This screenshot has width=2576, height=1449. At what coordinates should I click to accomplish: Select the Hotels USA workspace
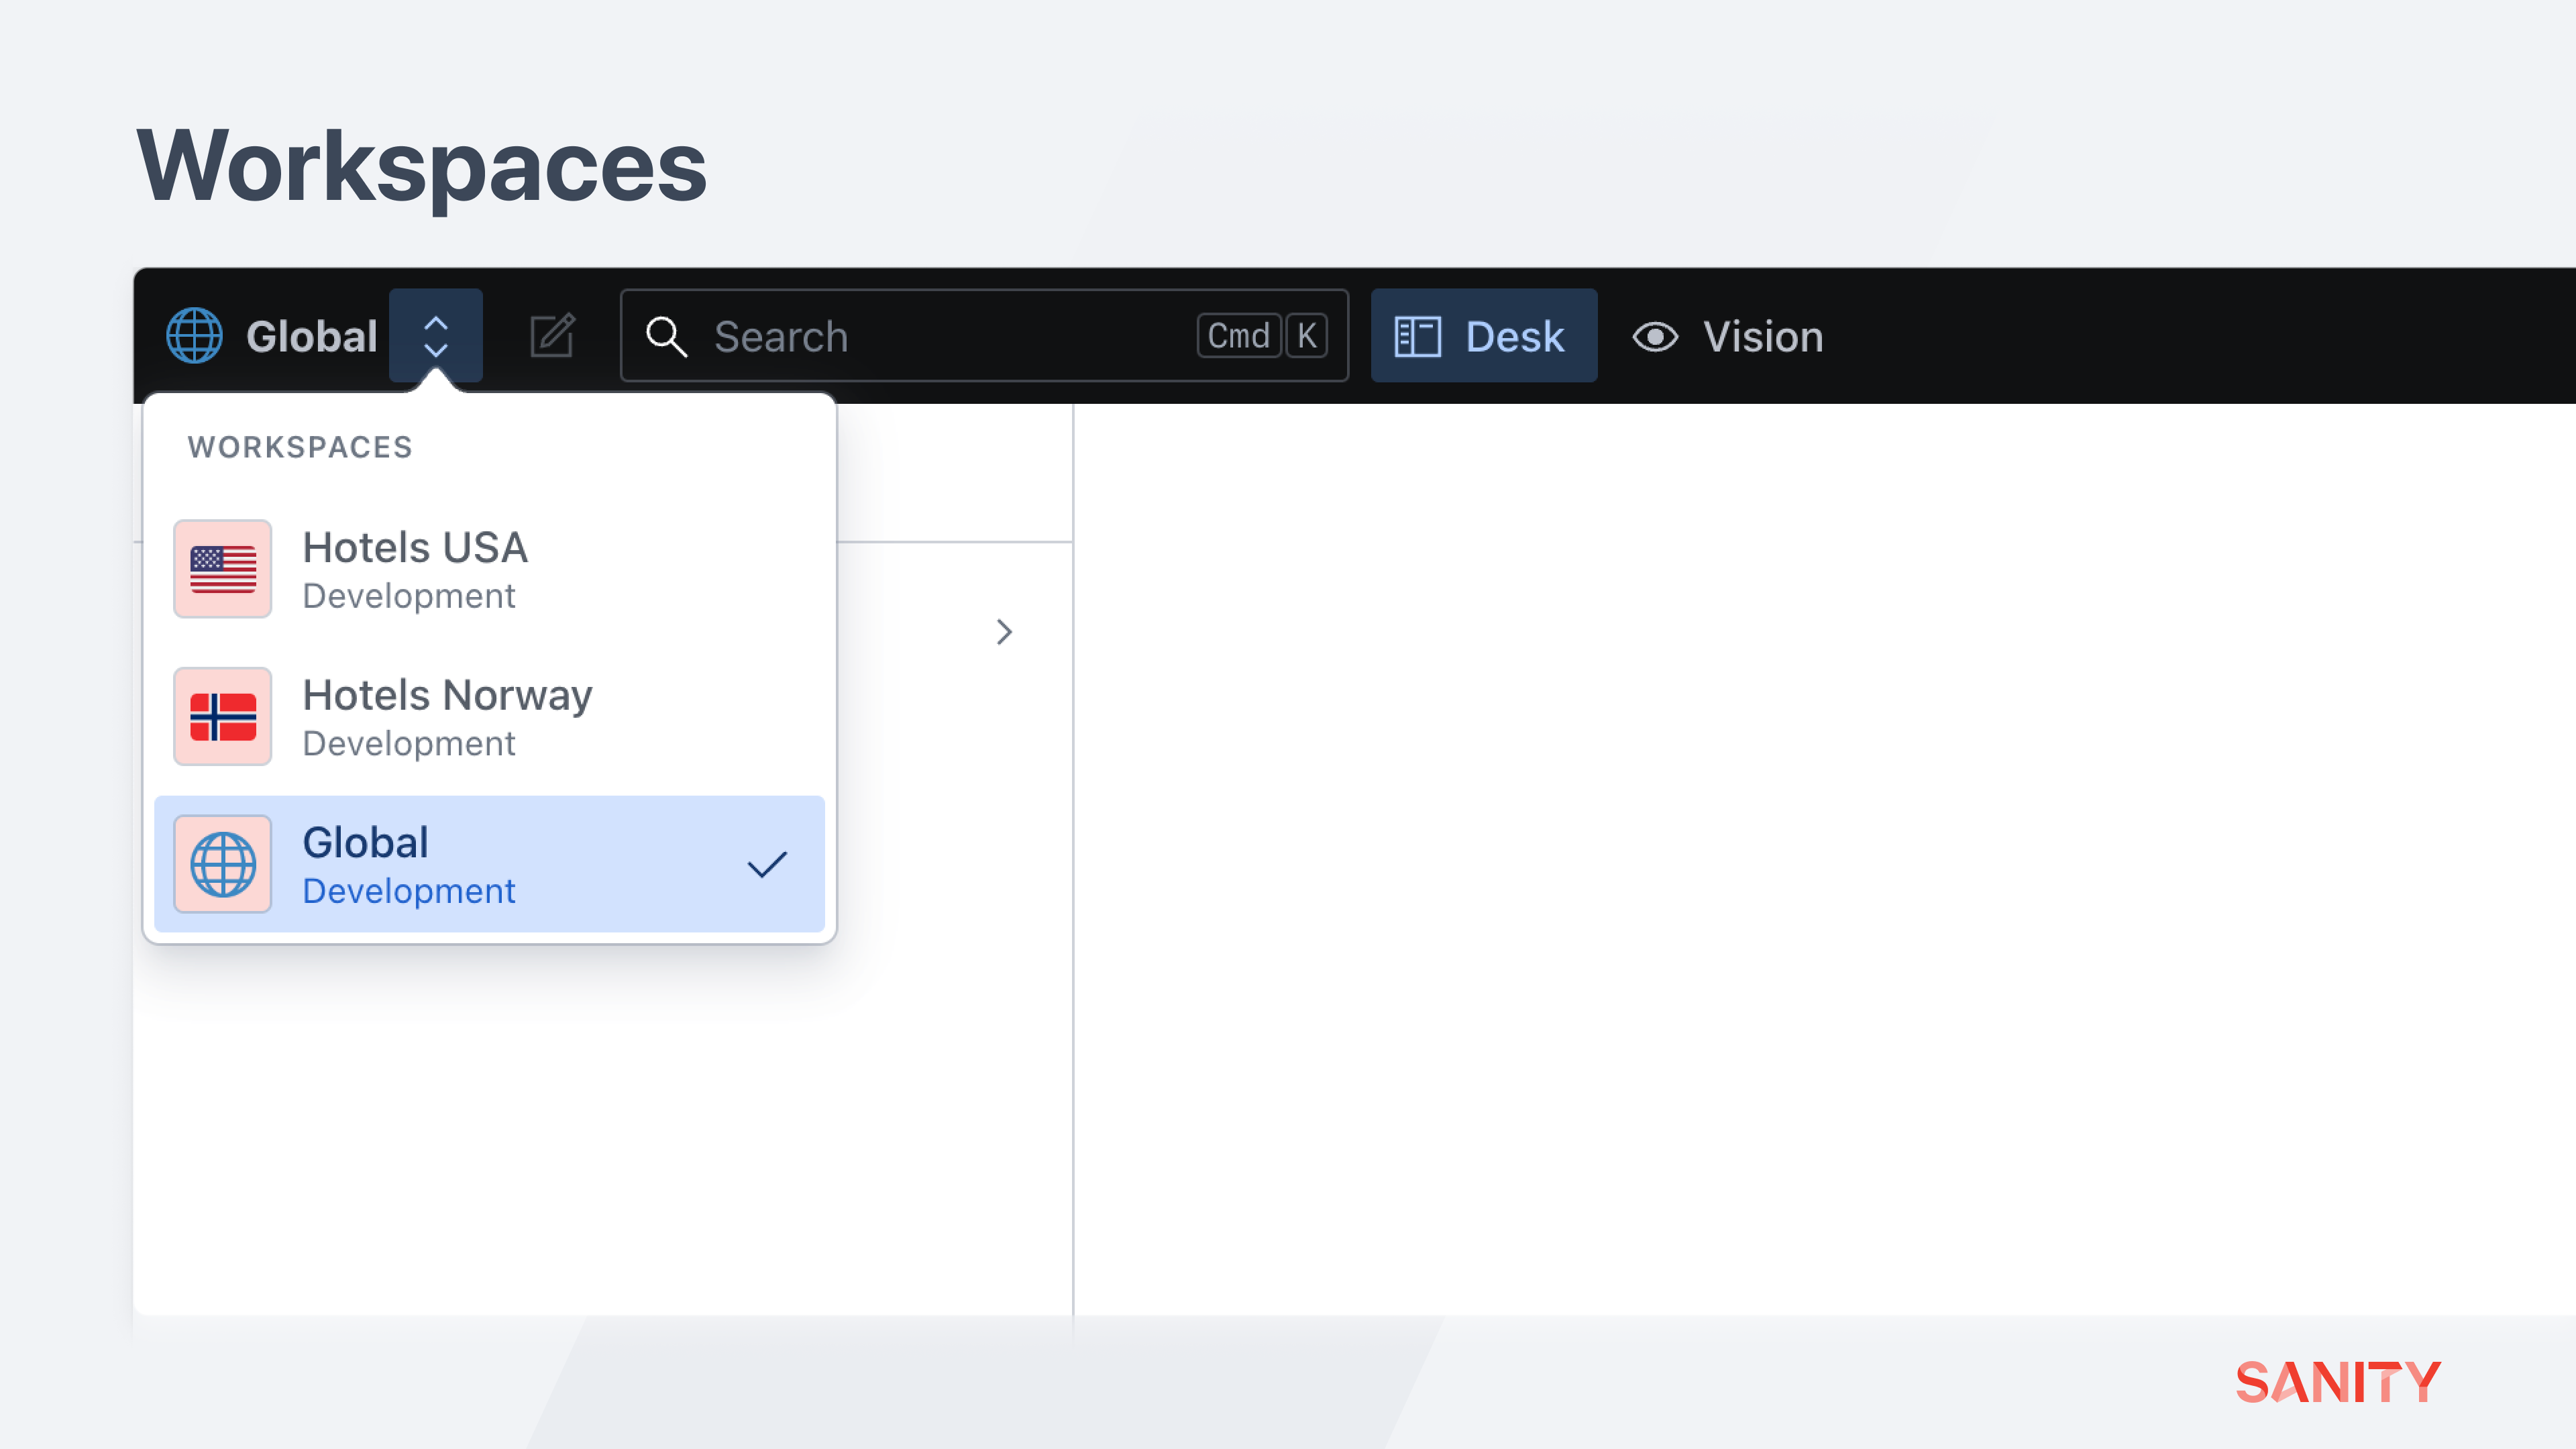489,569
